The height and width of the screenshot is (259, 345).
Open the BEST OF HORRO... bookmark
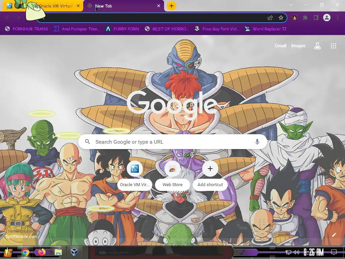click(167, 29)
